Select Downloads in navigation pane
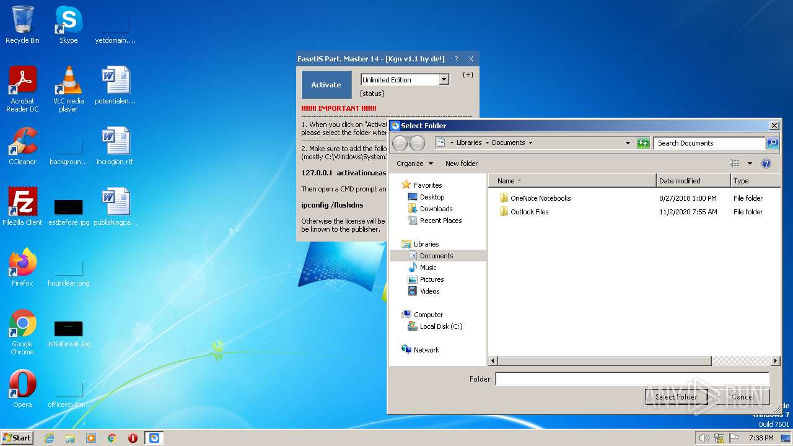The height and width of the screenshot is (446, 793). pyautogui.click(x=436, y=209)
